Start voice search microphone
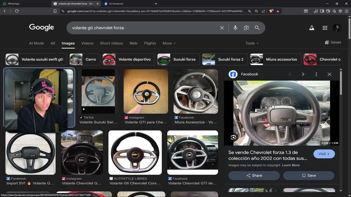351x197 pixels. click(235, 28)
